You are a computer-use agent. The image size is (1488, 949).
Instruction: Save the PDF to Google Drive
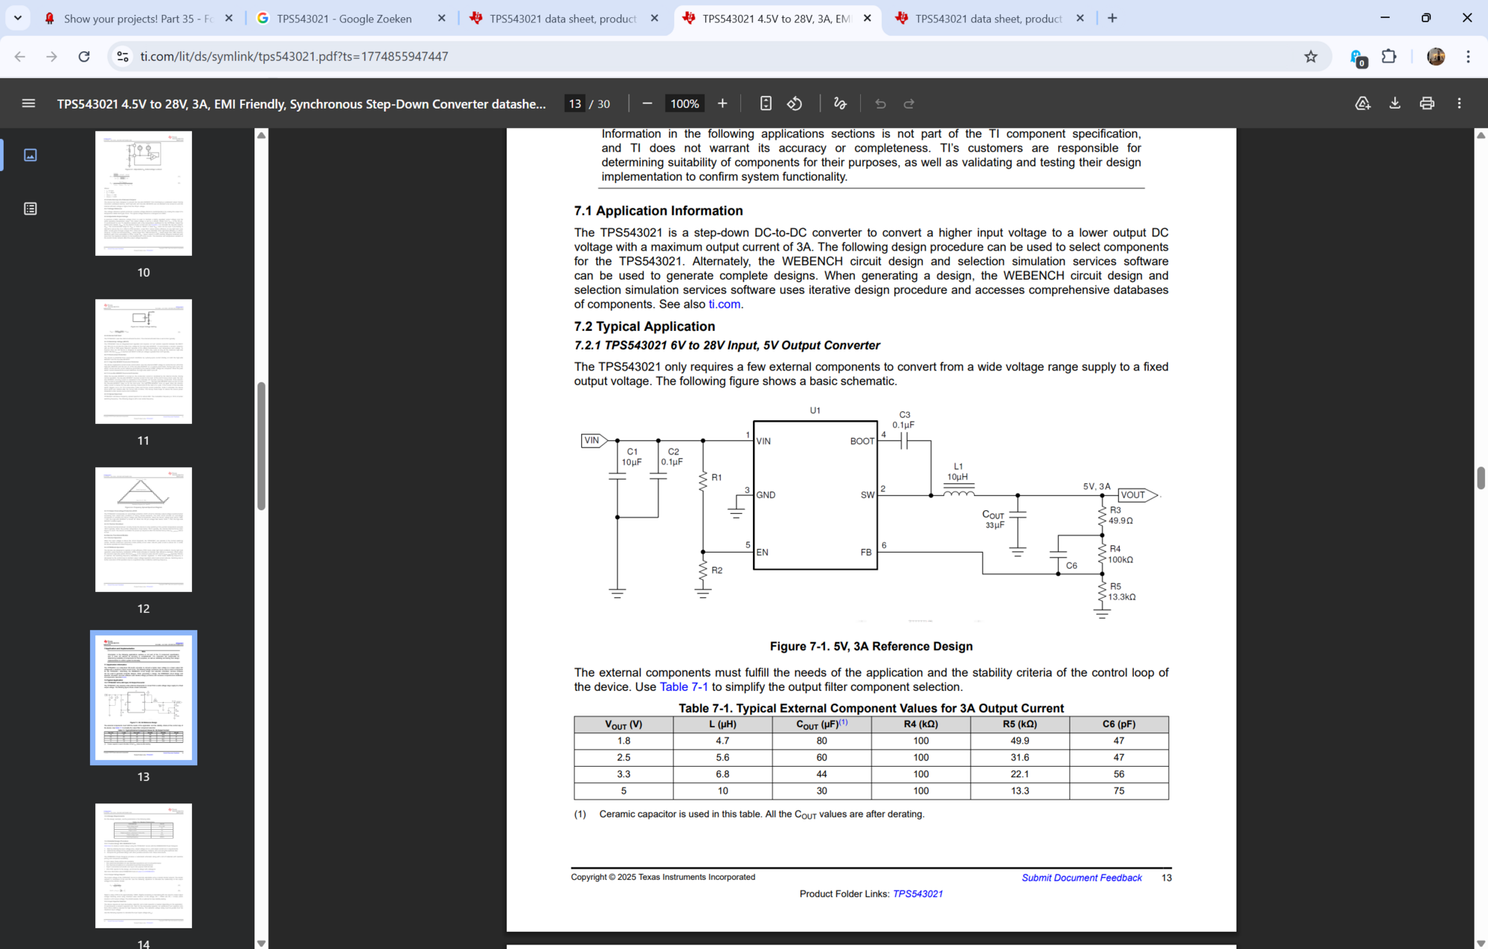(x=1362, y=103)
